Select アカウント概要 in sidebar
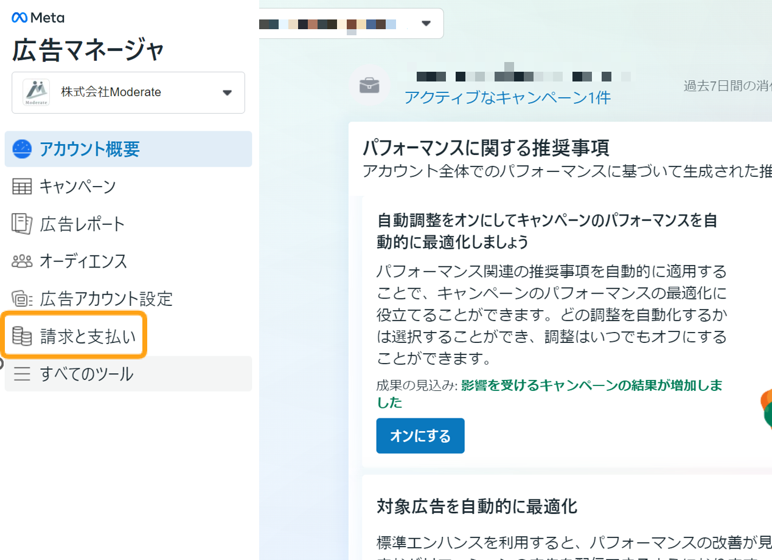The width and height of the screenshot is (772, 560). coord(128,149)
